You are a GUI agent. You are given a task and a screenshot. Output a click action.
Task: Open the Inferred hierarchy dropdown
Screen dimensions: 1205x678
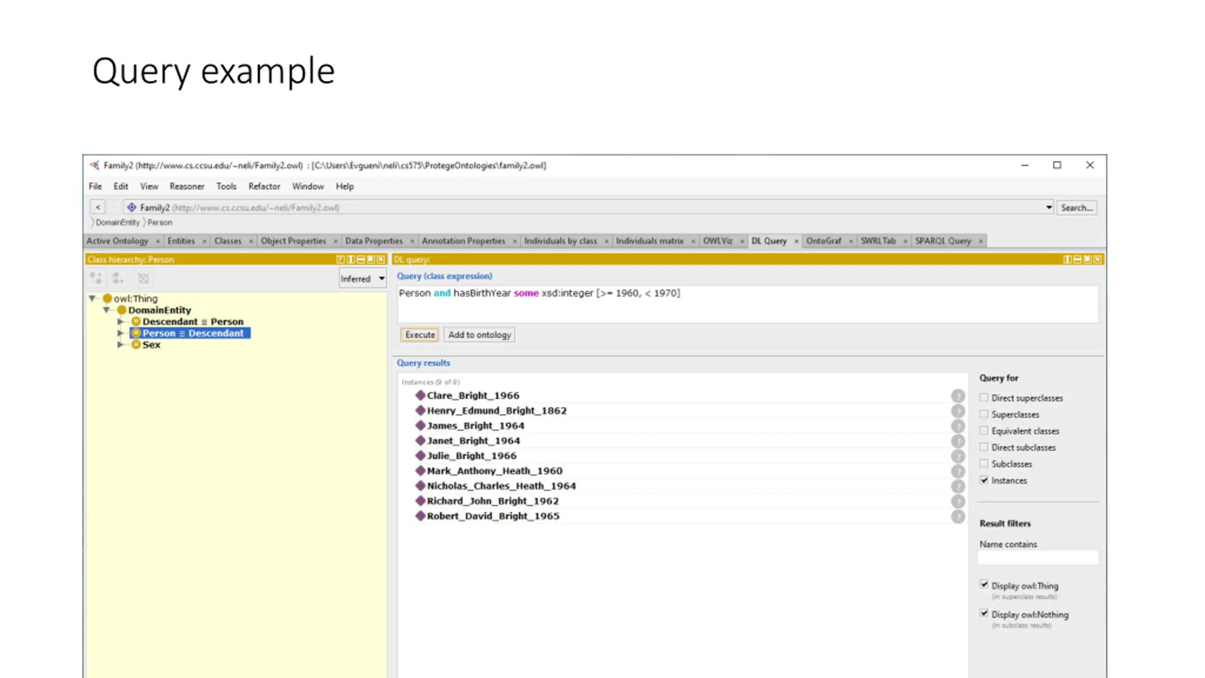[362, 279]
